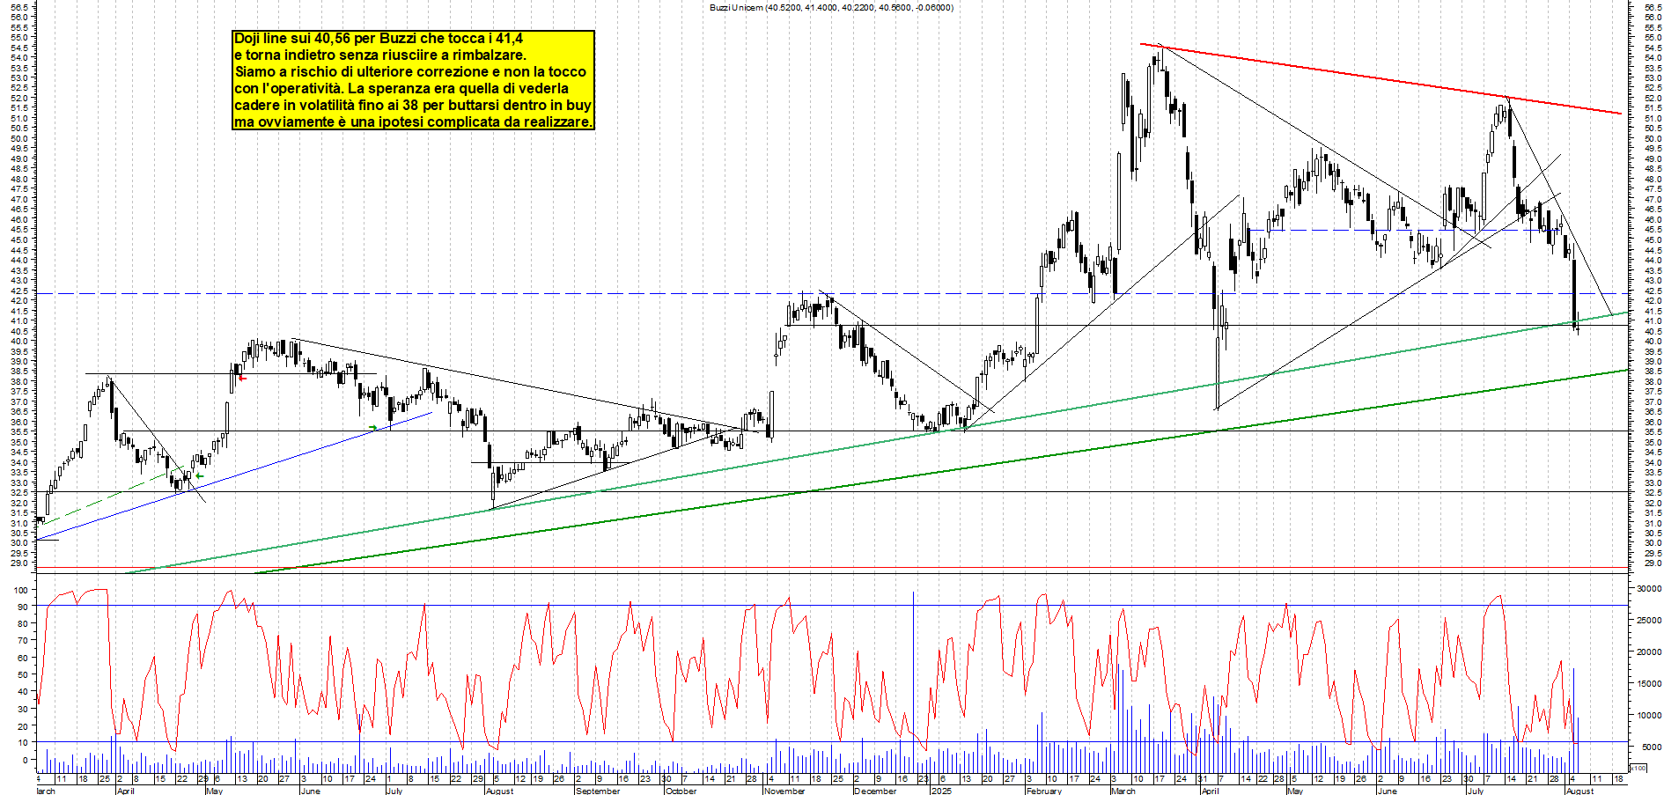Click annotation line 'con l'operatività. La speranza era'
This screenshot has width=1664, height=795.
pos(401,89)
